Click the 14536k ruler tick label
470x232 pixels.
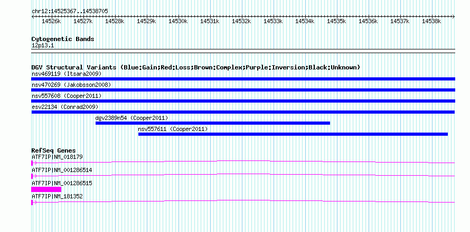[x=369, y=21]
